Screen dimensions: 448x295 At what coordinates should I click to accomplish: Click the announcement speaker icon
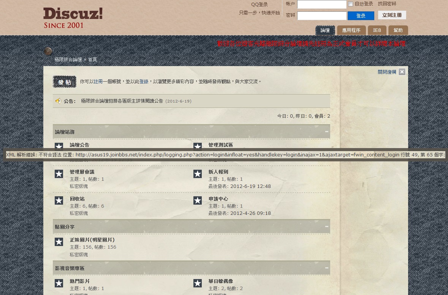58,101
